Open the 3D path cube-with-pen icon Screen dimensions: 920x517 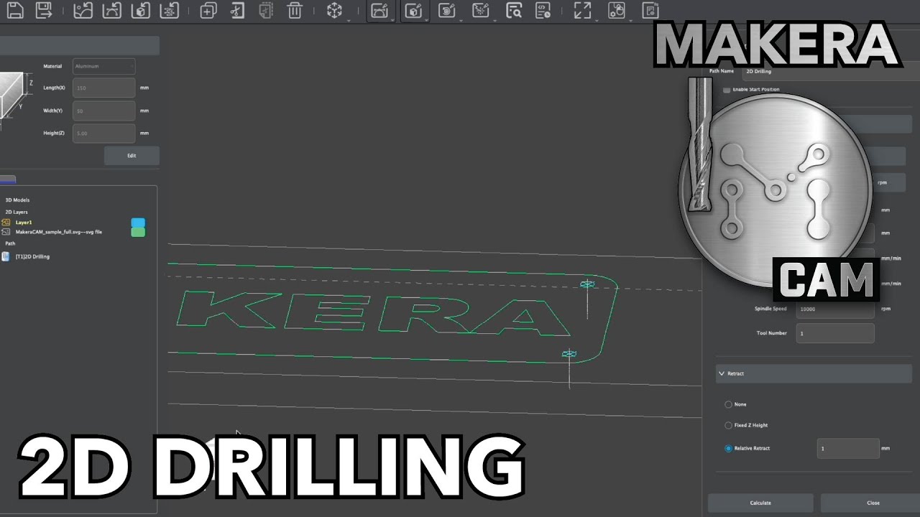[413, 10]
